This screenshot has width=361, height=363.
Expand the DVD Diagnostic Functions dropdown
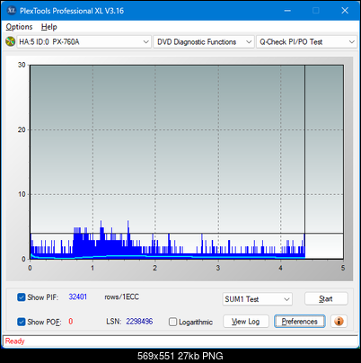tap(204, 42)
